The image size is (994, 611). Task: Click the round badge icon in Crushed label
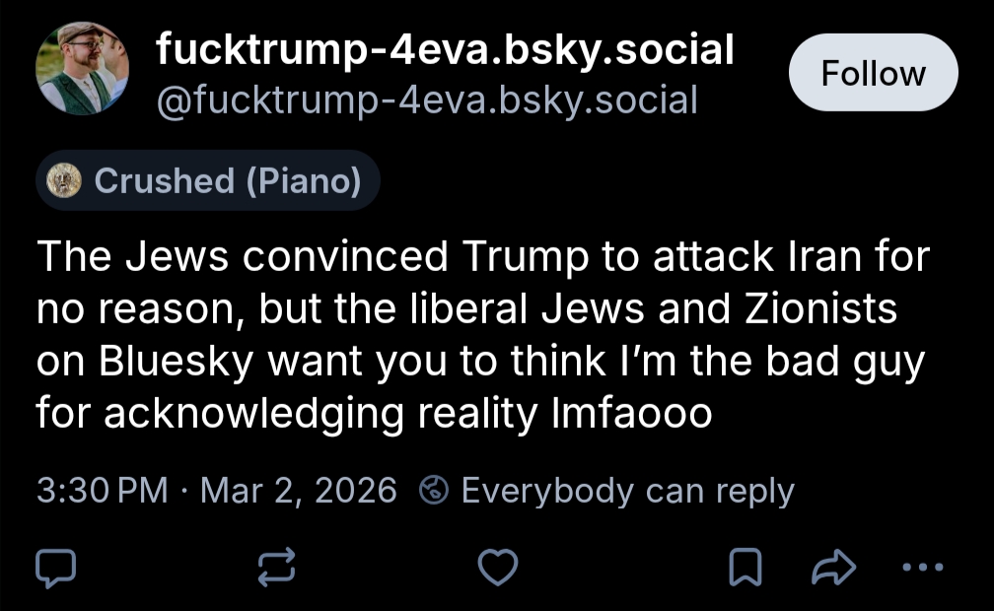click(x=65, y=181)
